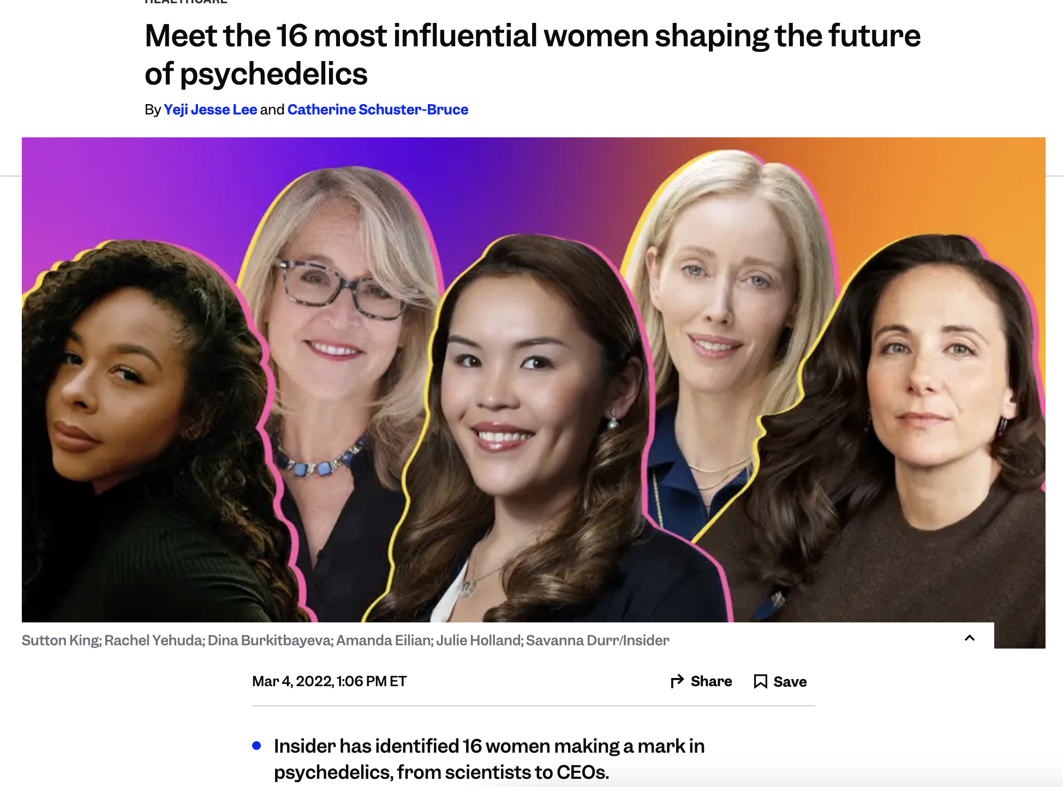Click the Save bookmark icon
The image size is (1063, 787).
click(x=760, y=681)
